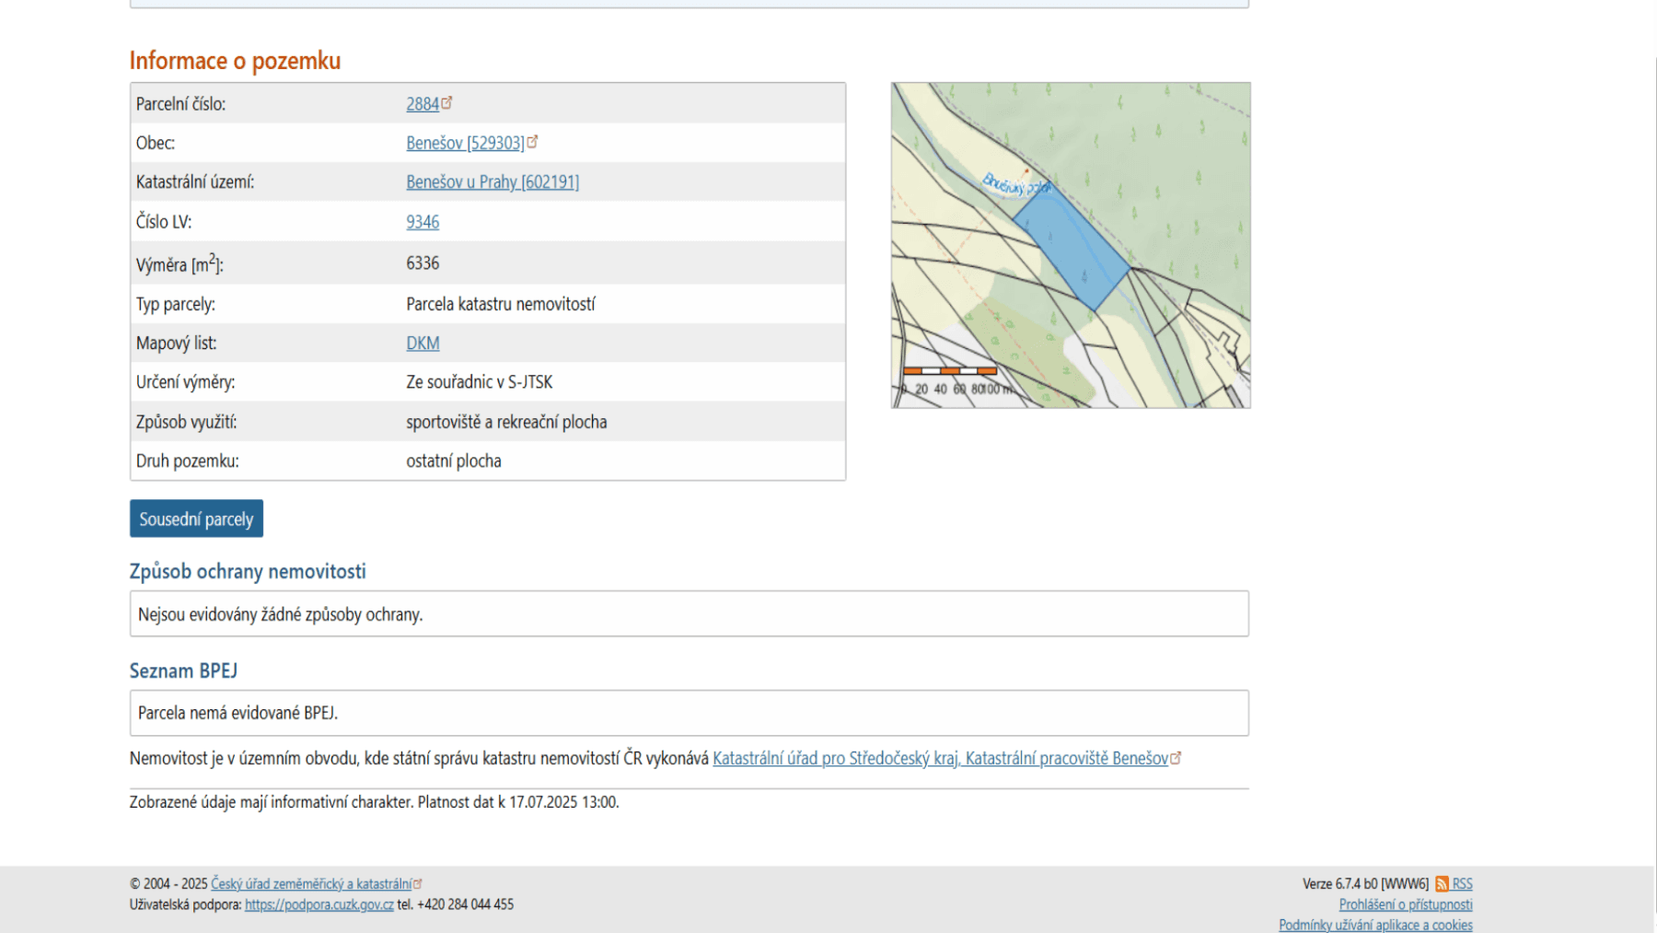Click the orange RSS feed icon

click(1442, 883)
